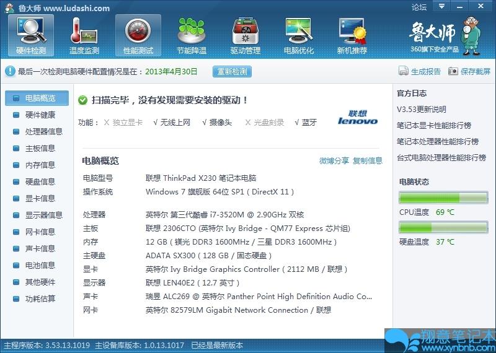This screenshot has height=353, width=496.
Task: Click the 生成报告 printer icon
Action: (x=404, y=71)
